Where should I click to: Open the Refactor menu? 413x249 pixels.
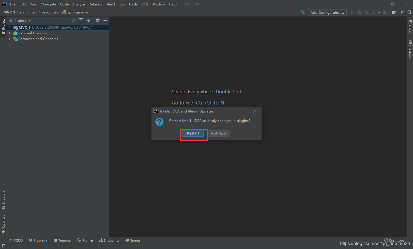click(x=96, y=4)
